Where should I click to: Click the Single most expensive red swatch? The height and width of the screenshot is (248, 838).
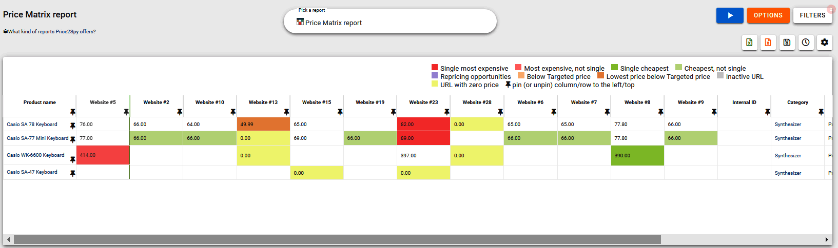tap(435, 68)
